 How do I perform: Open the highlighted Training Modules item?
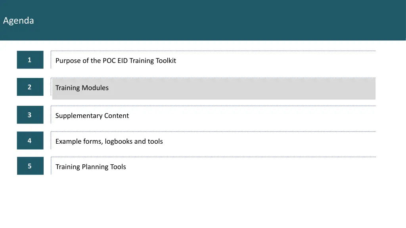82,88
